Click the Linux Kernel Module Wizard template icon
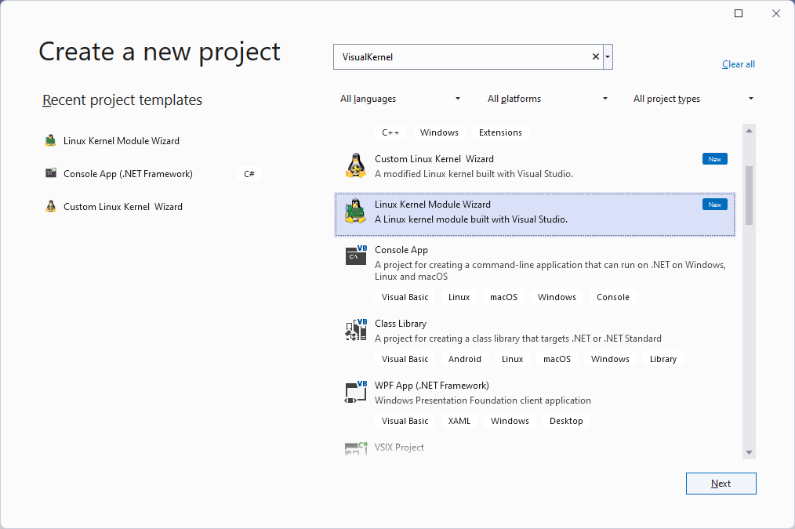 [x=355, y=212]
